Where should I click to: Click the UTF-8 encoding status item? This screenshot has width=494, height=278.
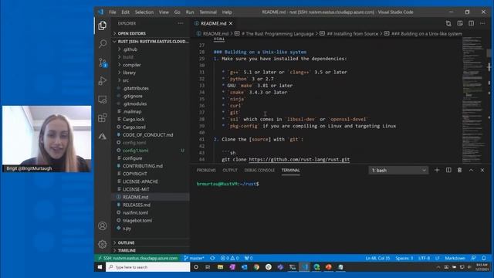[x=424, y=258]
